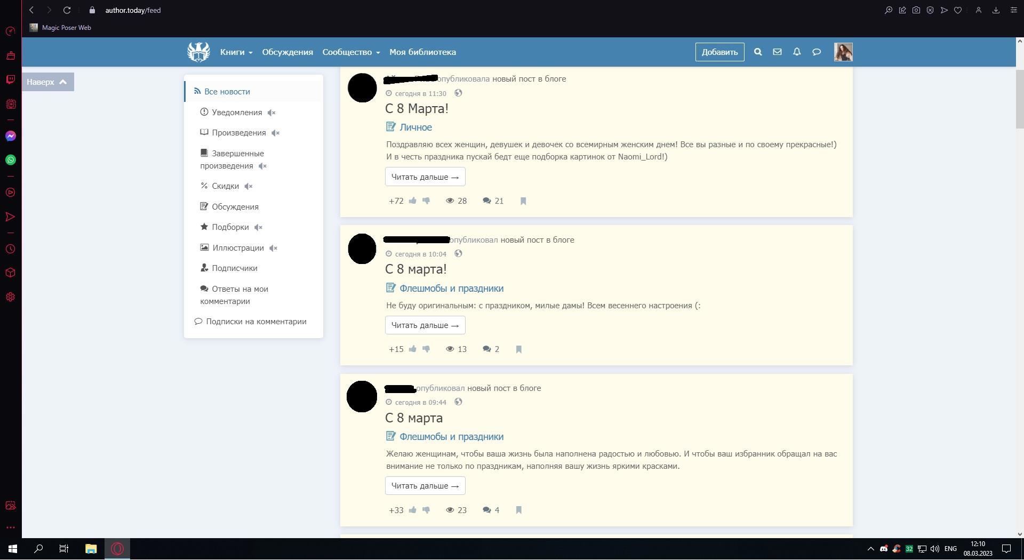Toggle mute for Произведения feed

[275, 133]
